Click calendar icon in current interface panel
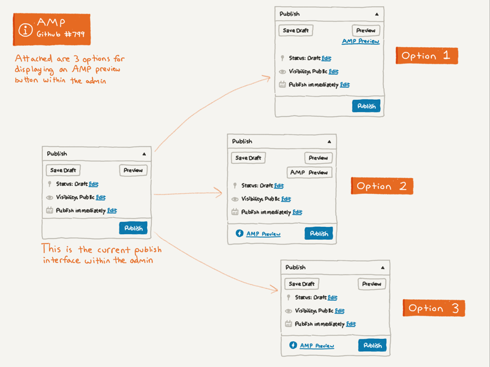This screenshot has width=490, height=367. pyautogui.click(x=50, y=210)
